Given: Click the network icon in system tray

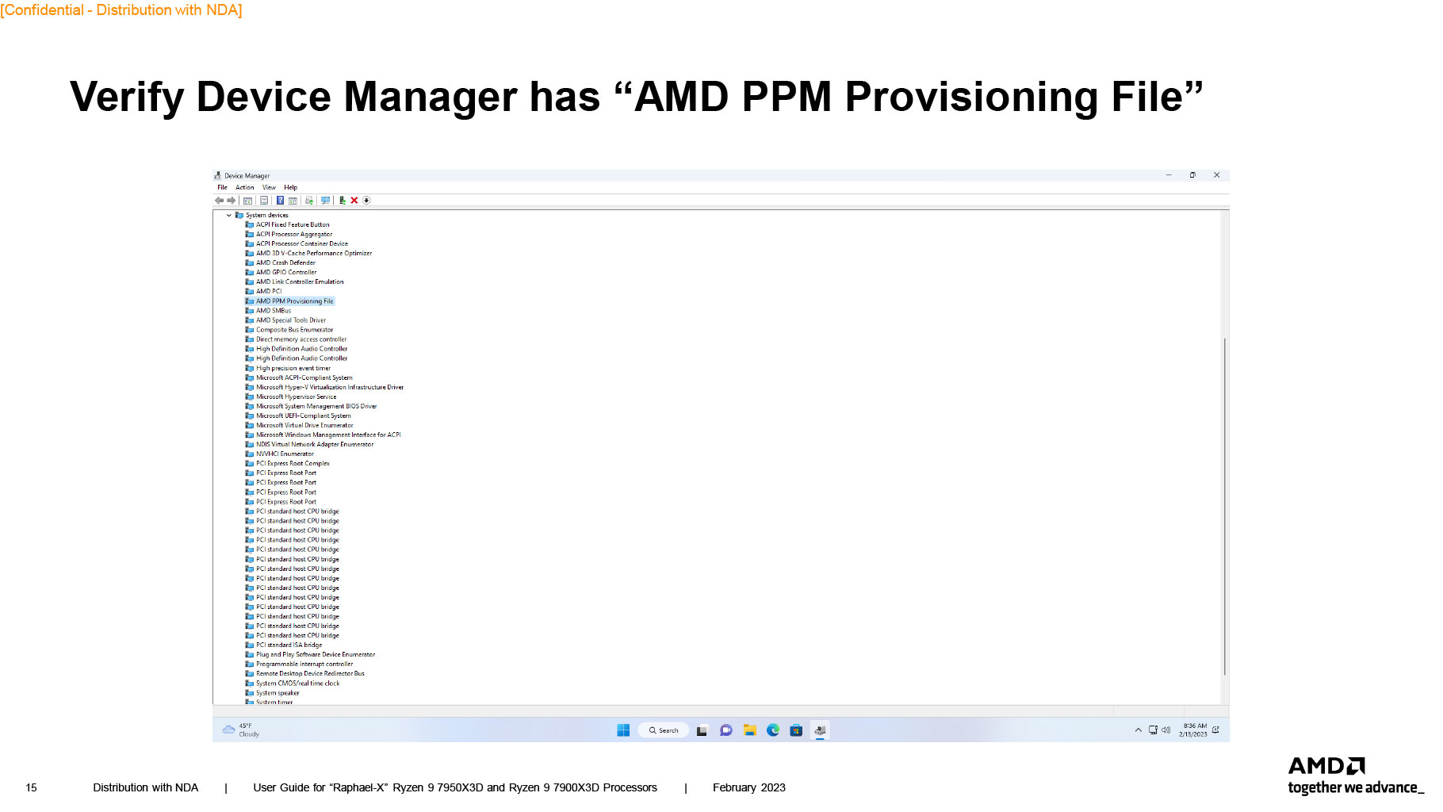Looking at the screenshot, I should coord(1153,730).
